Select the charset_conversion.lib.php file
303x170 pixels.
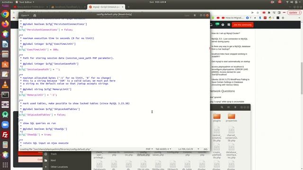[x=232, y=134]
